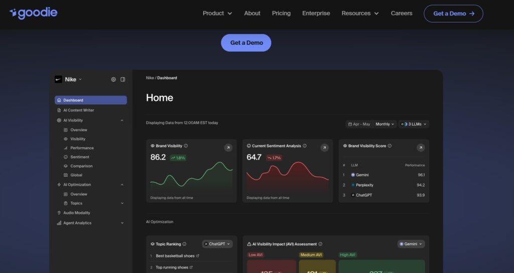
Task: Click the goodie logo
Action: coord(34,13)
